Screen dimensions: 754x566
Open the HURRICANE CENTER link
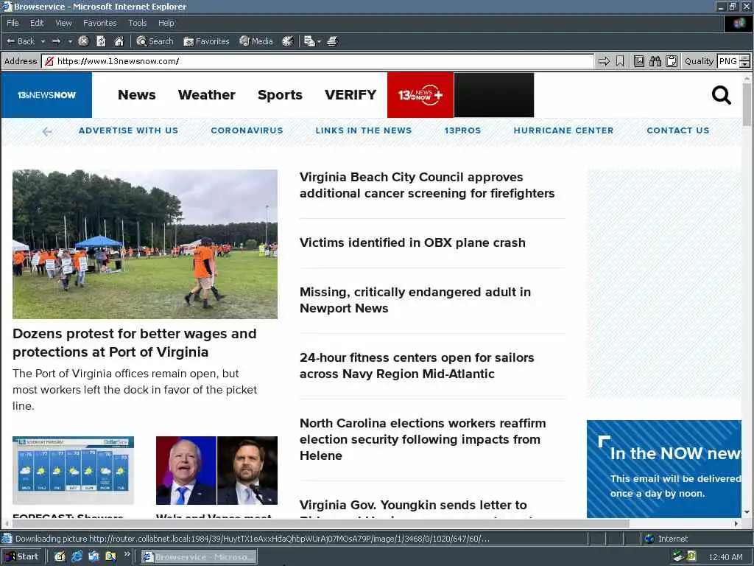(563, 130)
